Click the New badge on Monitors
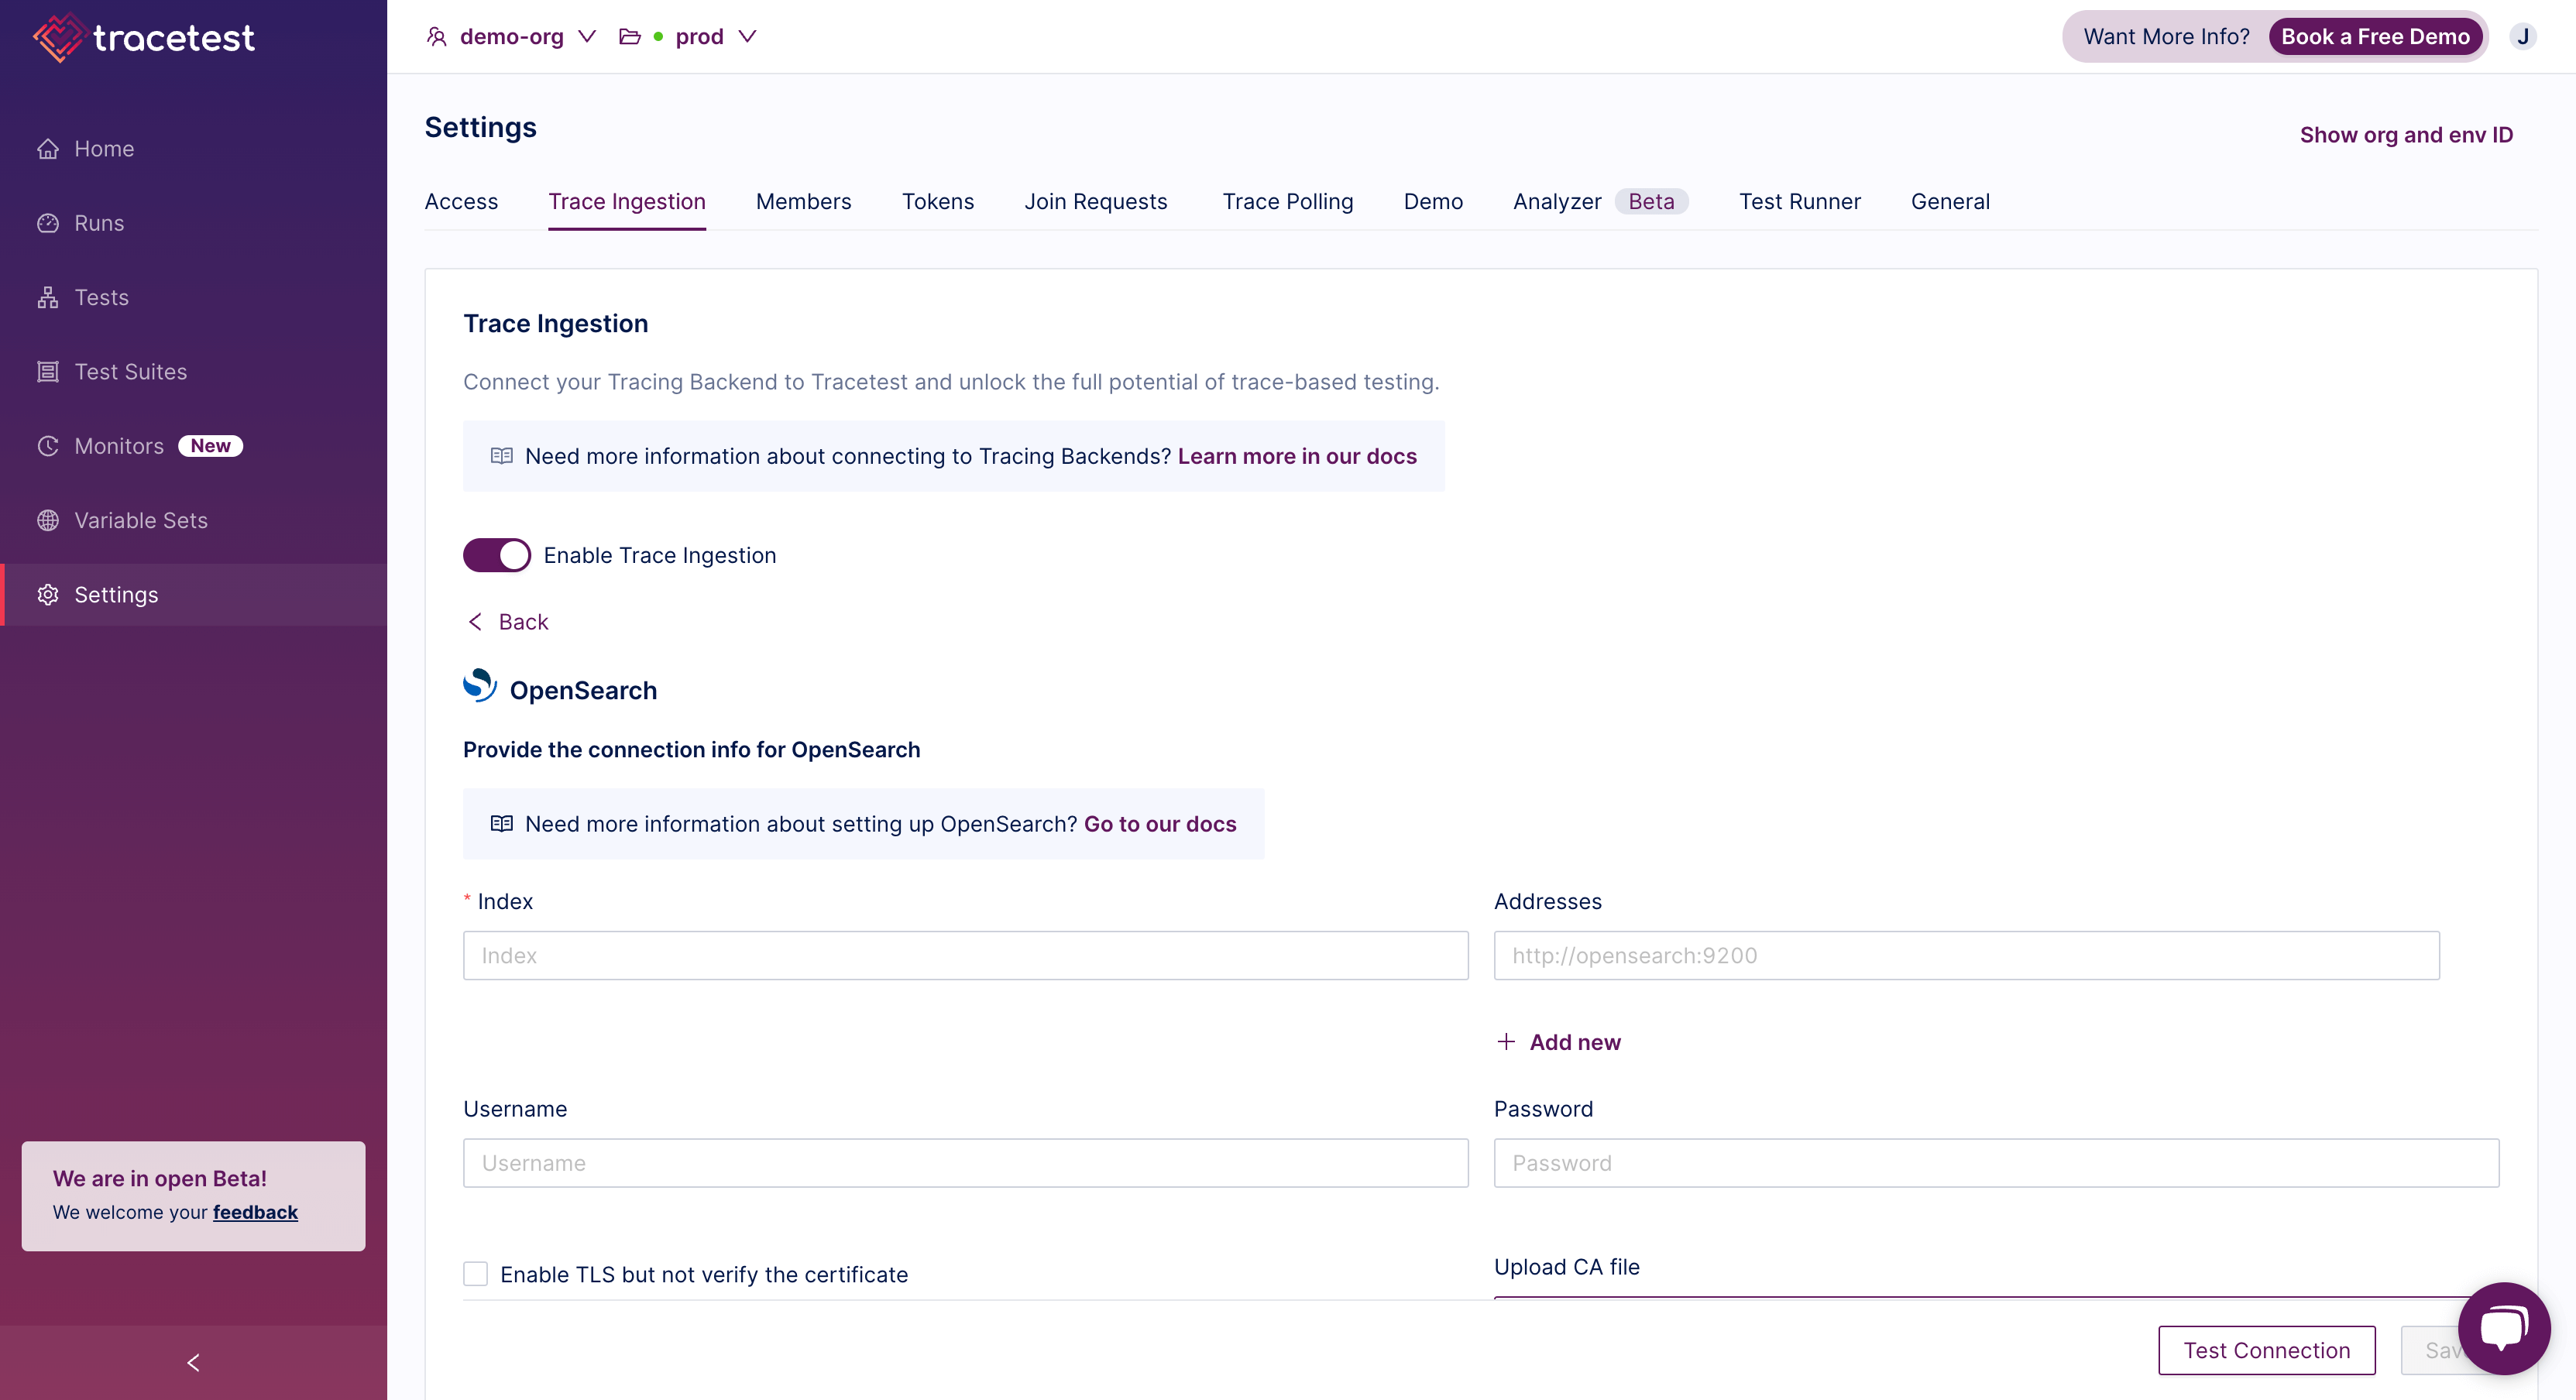Screen dimensions: 2576x1400 (x=211, y=446)
